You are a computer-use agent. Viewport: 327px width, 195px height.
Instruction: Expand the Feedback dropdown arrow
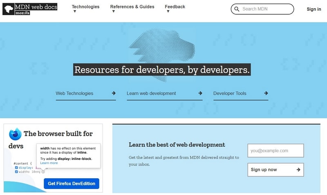tap(168, 11)
